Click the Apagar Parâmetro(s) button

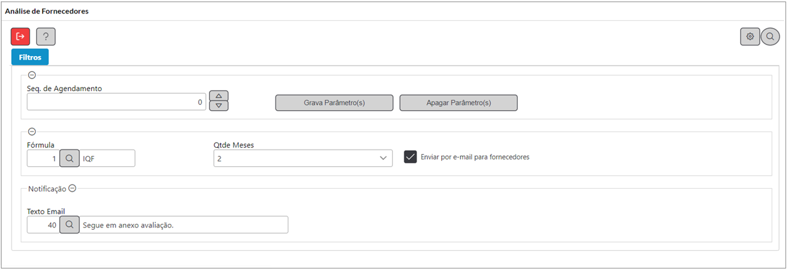pos(458,103)
